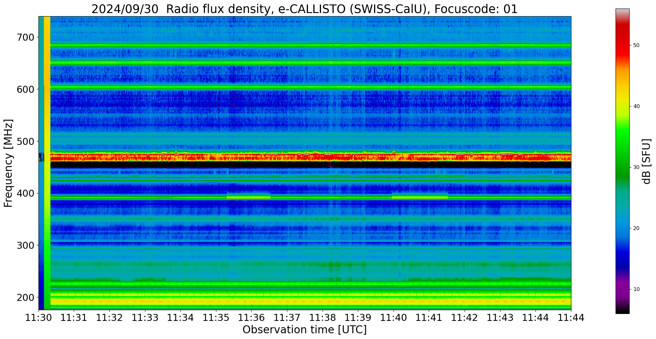Image resolution: width=656 pixels, height=339 pixels.
Task: Click the red region of the colorbar
Action: [x=622, y=41]
